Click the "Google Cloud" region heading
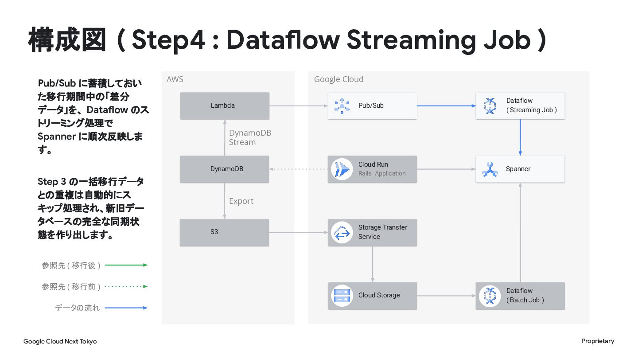 click(338, 79)
